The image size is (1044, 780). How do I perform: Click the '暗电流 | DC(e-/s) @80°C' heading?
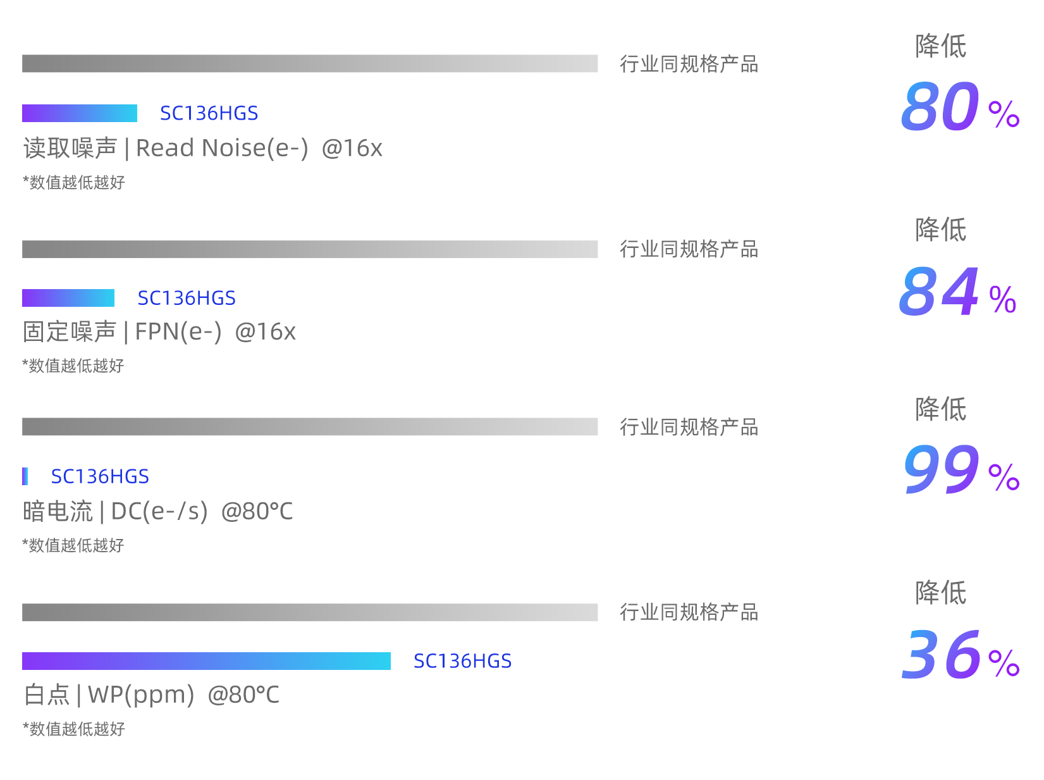(x=158, y=511)
